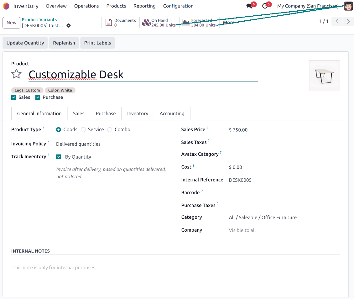Click the Update Quantity button
Screen dimensions: 354x299
[25, 43]
